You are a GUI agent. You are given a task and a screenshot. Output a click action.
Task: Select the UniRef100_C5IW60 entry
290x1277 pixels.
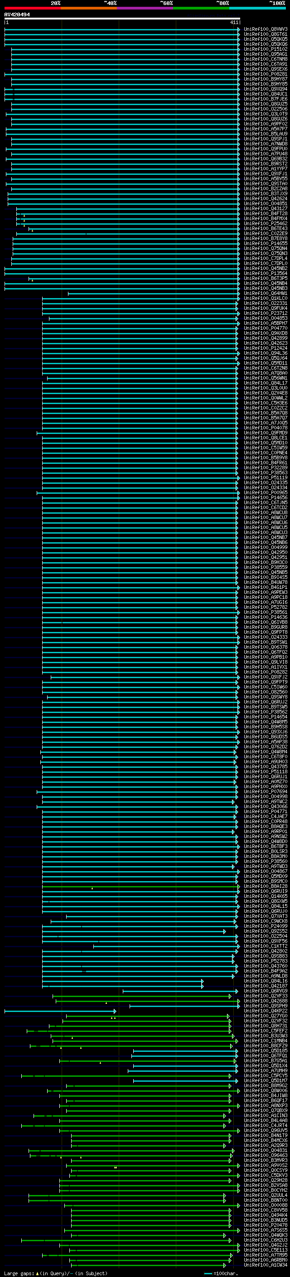coord(265,687)
